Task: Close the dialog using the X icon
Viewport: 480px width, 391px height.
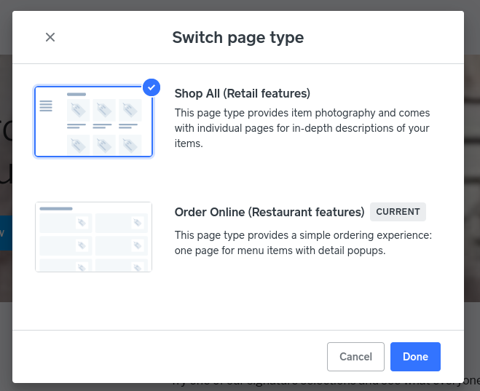Action: [x=50, y=37]
